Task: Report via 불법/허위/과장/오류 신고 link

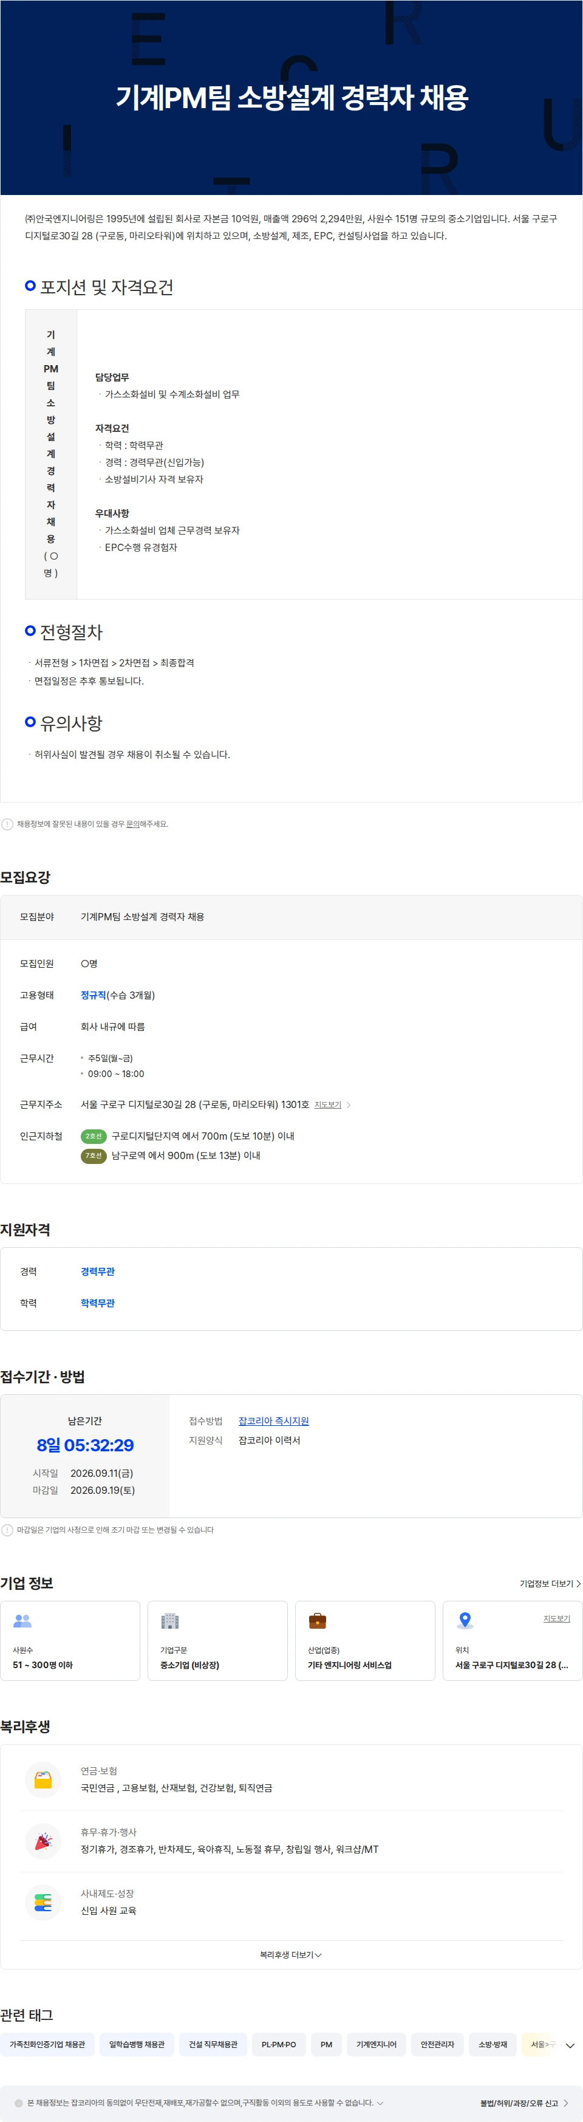Action: coord(523,2103)
